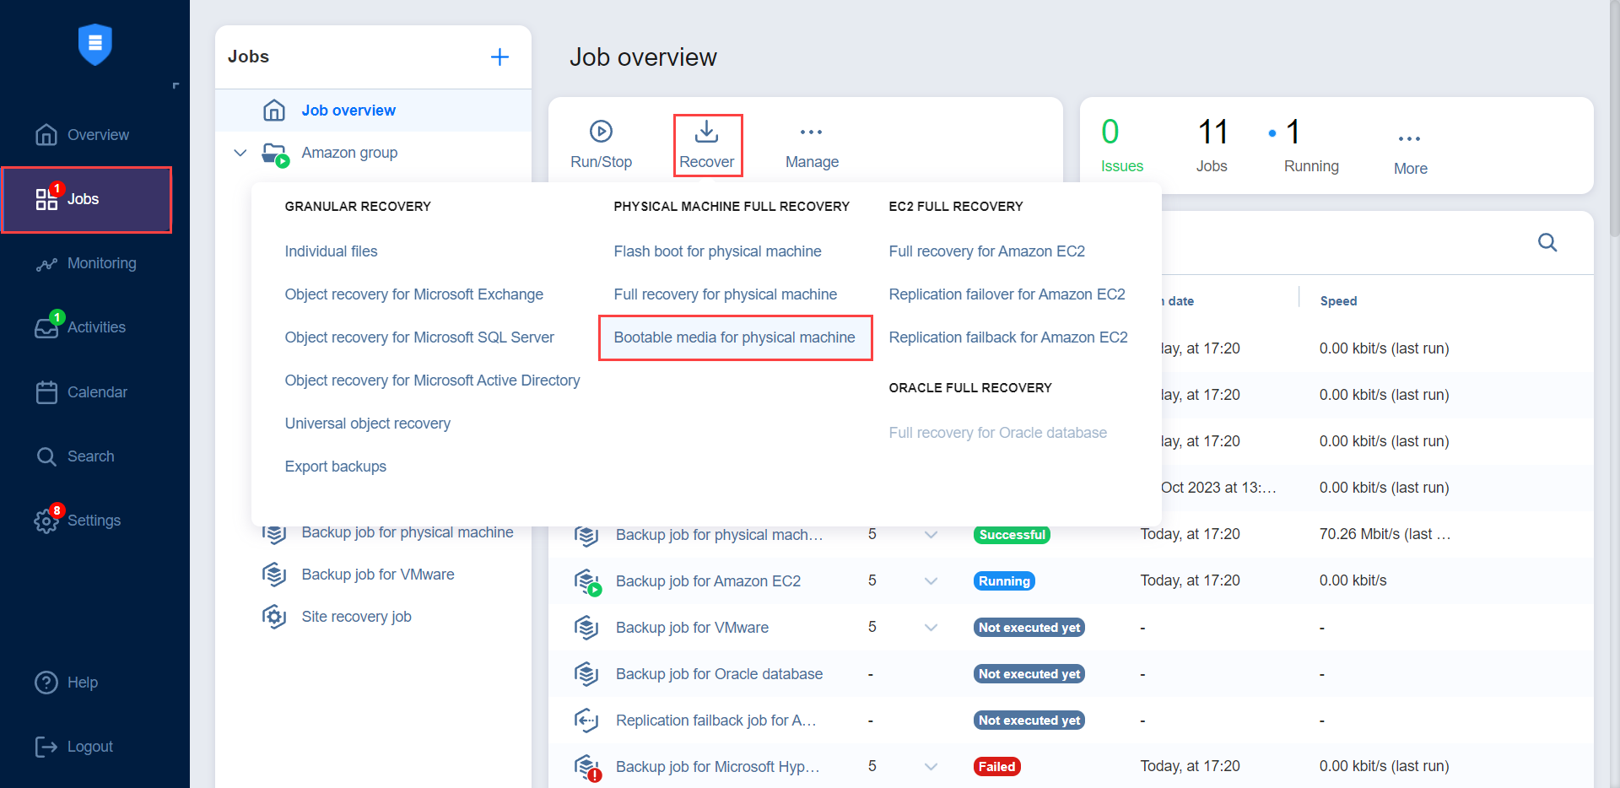Screen dimensions: 1620x788
Task: Click the Run/Stop toolbar button
Action: [601, 144]
